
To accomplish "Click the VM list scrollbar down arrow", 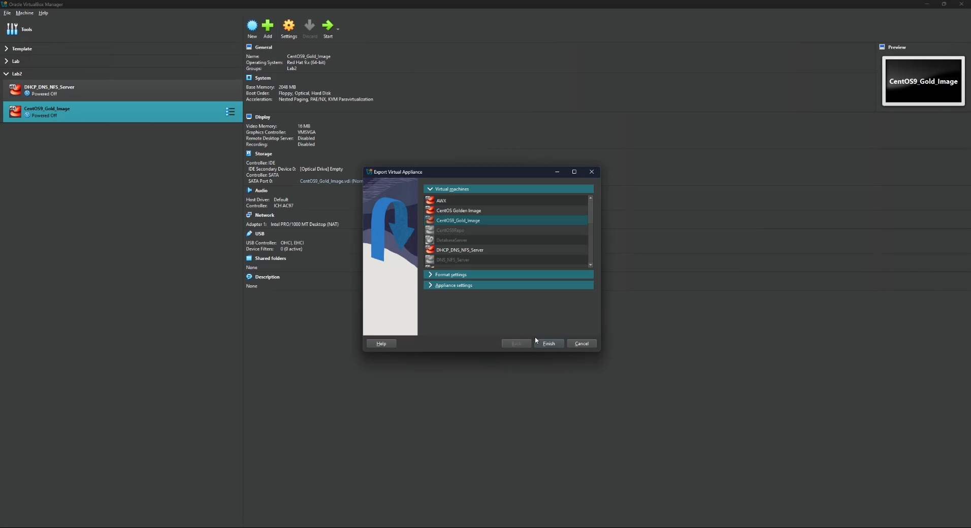I will (x=591, y=265).
